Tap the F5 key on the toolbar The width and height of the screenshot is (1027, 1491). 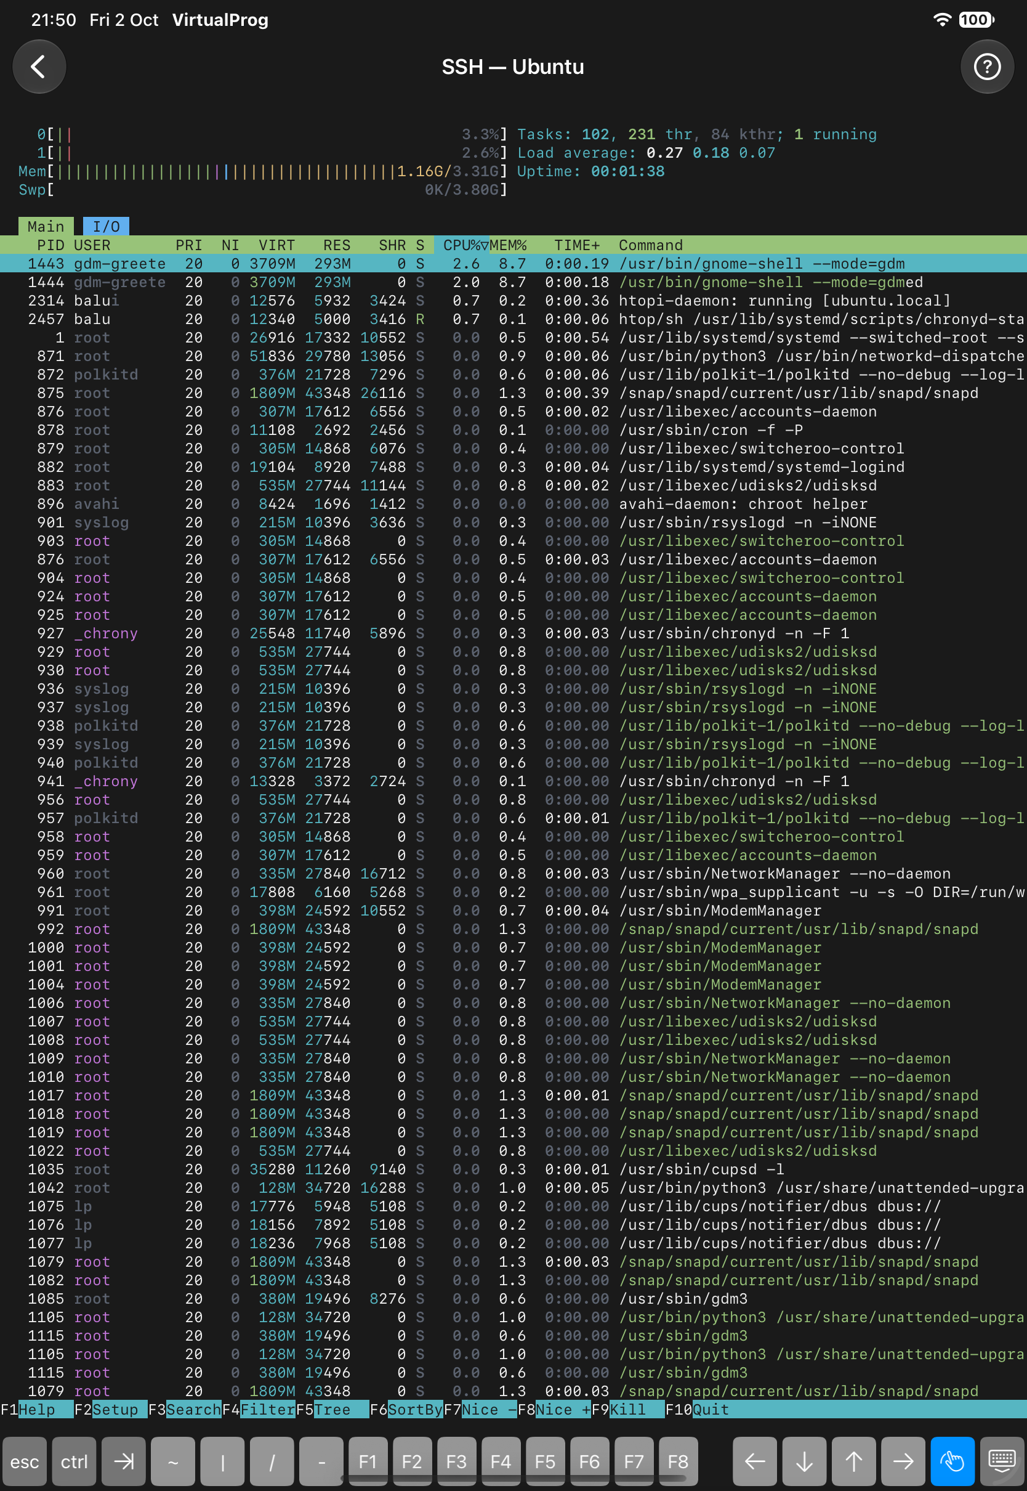545,1461
